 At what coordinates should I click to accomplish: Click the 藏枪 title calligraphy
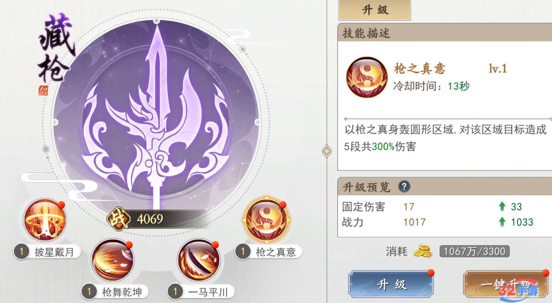pyautogui.click(x=56, y=48)
